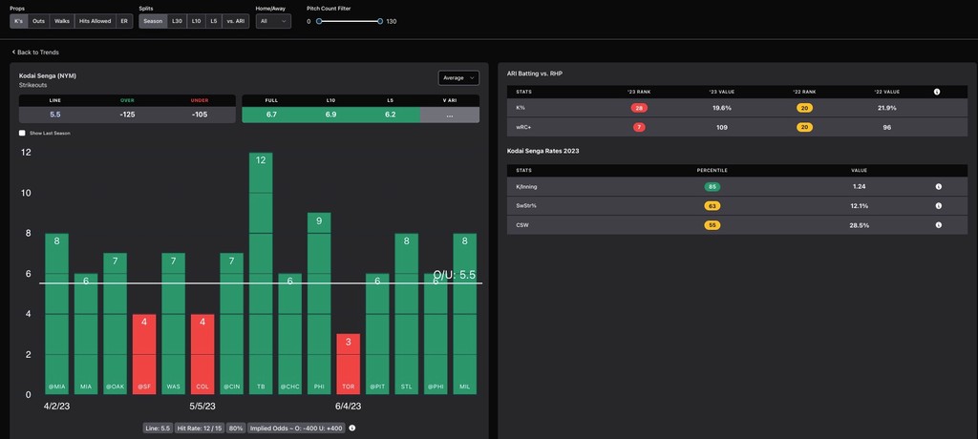
Task: Click the O/U: 5.5 line label
Action: coord(455,275)
